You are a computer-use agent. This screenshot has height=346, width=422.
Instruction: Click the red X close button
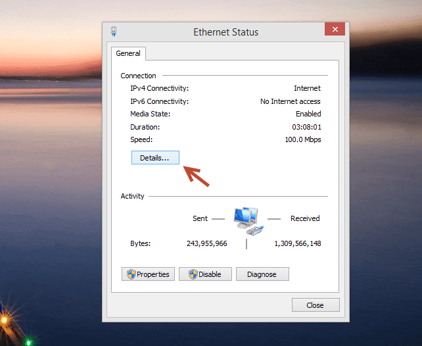tap(335, 29)
